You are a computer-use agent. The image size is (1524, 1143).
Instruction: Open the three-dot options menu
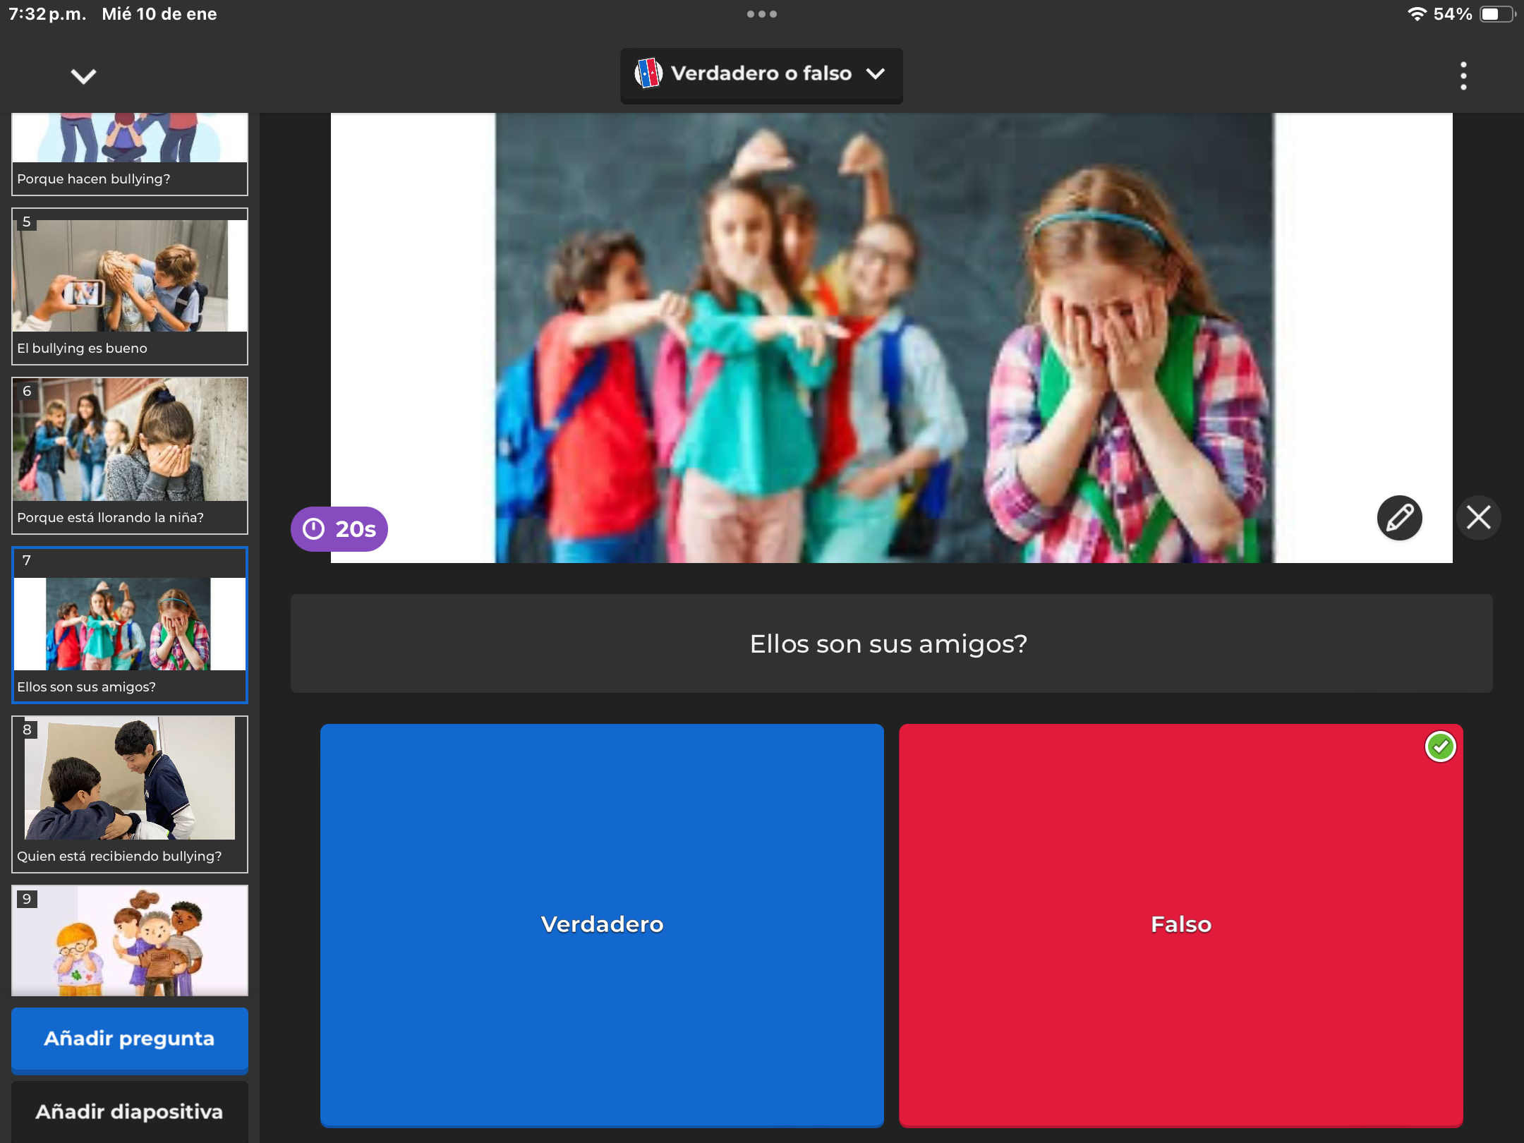[1463, 75]
